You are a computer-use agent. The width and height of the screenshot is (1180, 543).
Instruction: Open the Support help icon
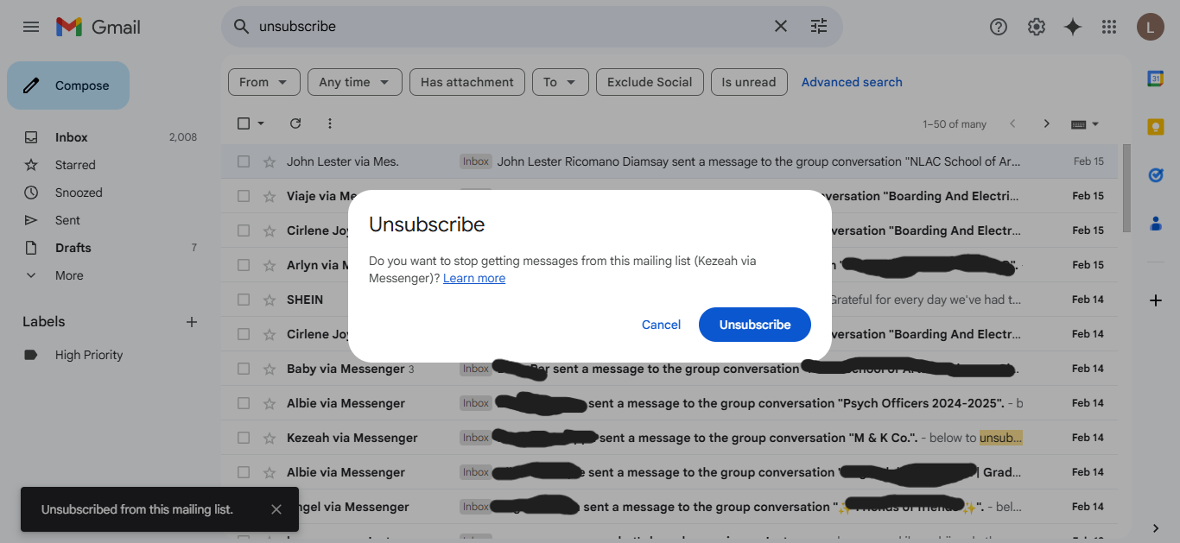[x=999, y=27]
